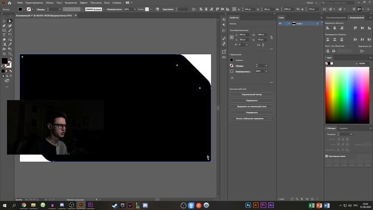Open the Окно menu

[107, 3]
